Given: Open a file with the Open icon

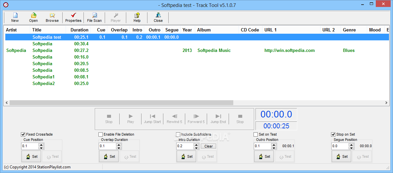Looking at the screenshot, I should 33,18.
